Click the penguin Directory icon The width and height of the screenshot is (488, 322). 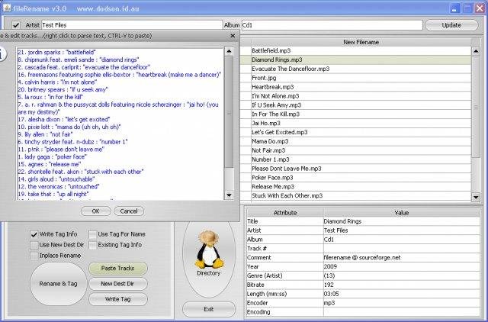coord(208,250)
